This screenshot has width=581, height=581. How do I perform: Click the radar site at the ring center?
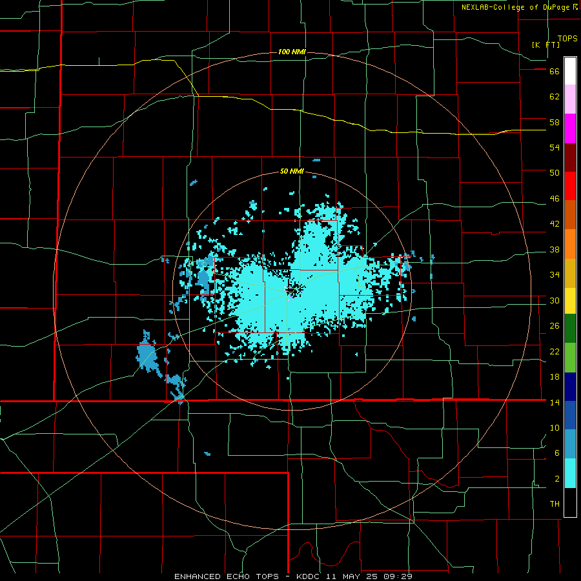292,290
